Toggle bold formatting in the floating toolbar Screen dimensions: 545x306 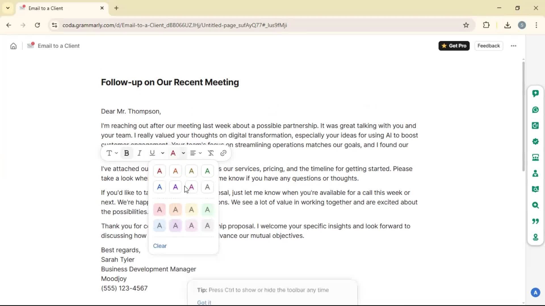pos(127,153)
